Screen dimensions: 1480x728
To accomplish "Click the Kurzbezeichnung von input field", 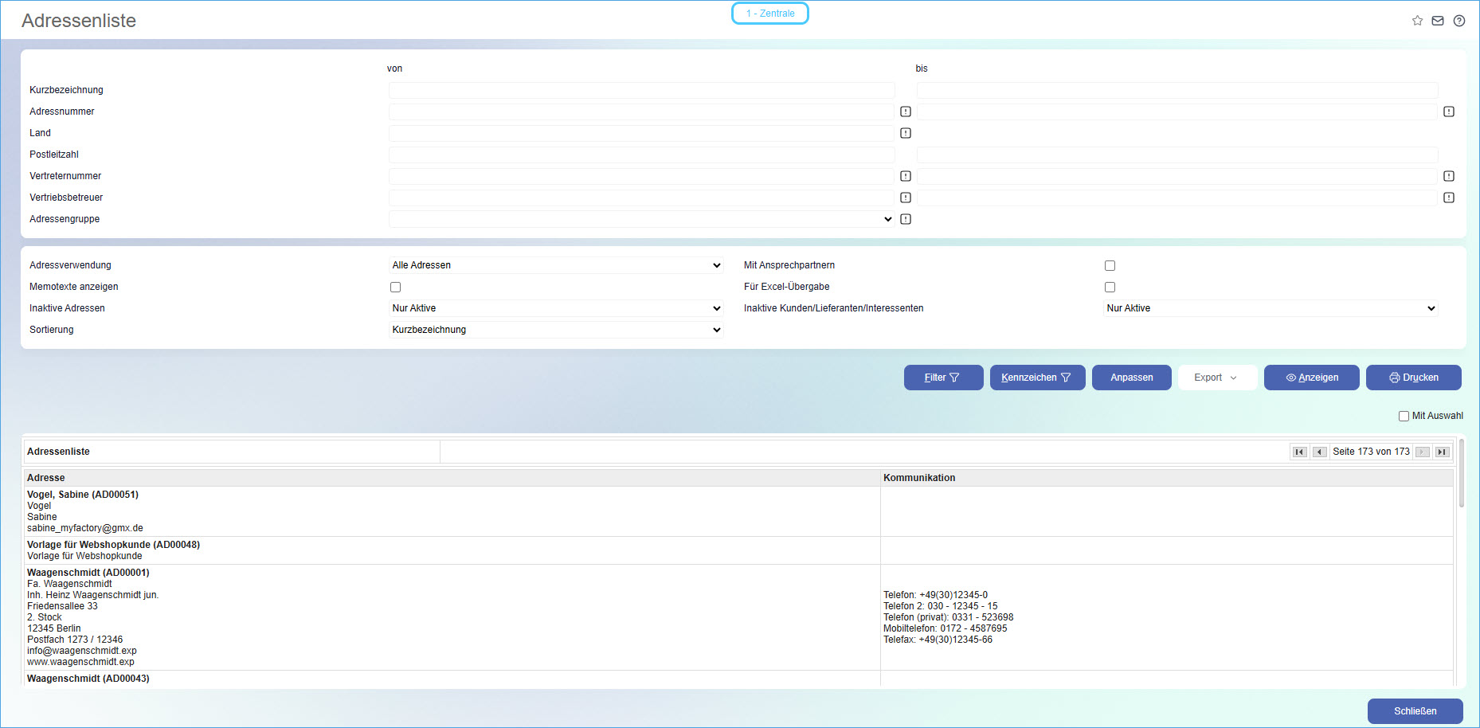I will coord(641,90).
